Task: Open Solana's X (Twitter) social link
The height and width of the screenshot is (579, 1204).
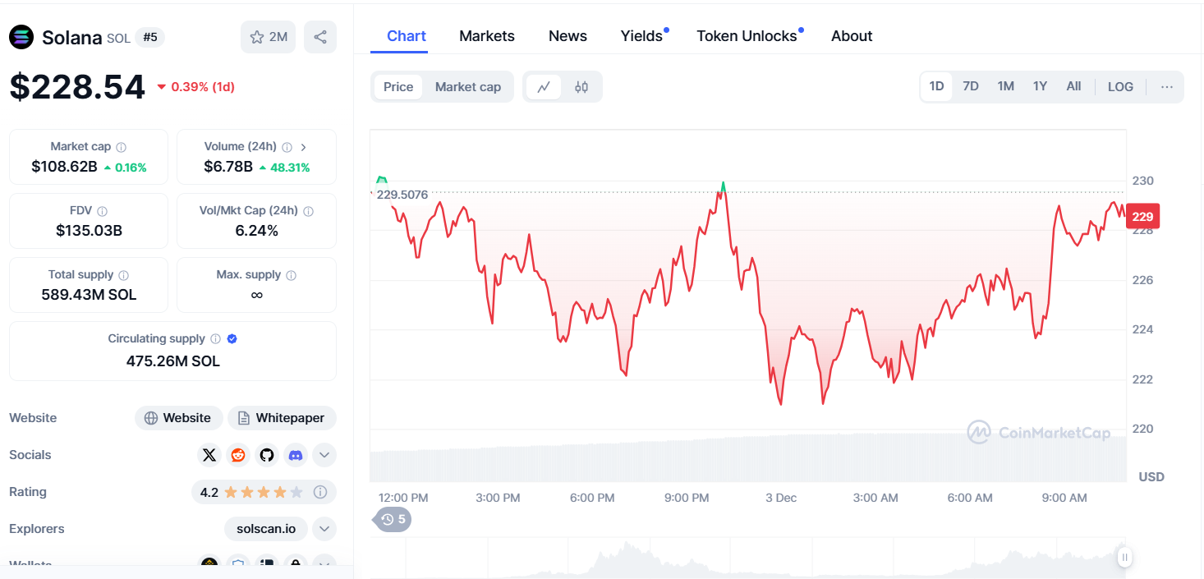Action: (209, 455)
